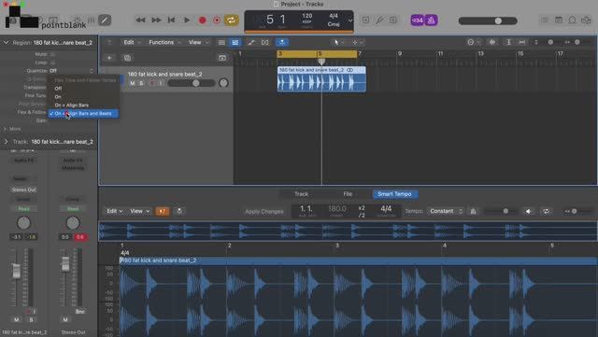Screen dimensions: 598x337
Task: Toggle the purple metronome button
Action: [431, 21]
